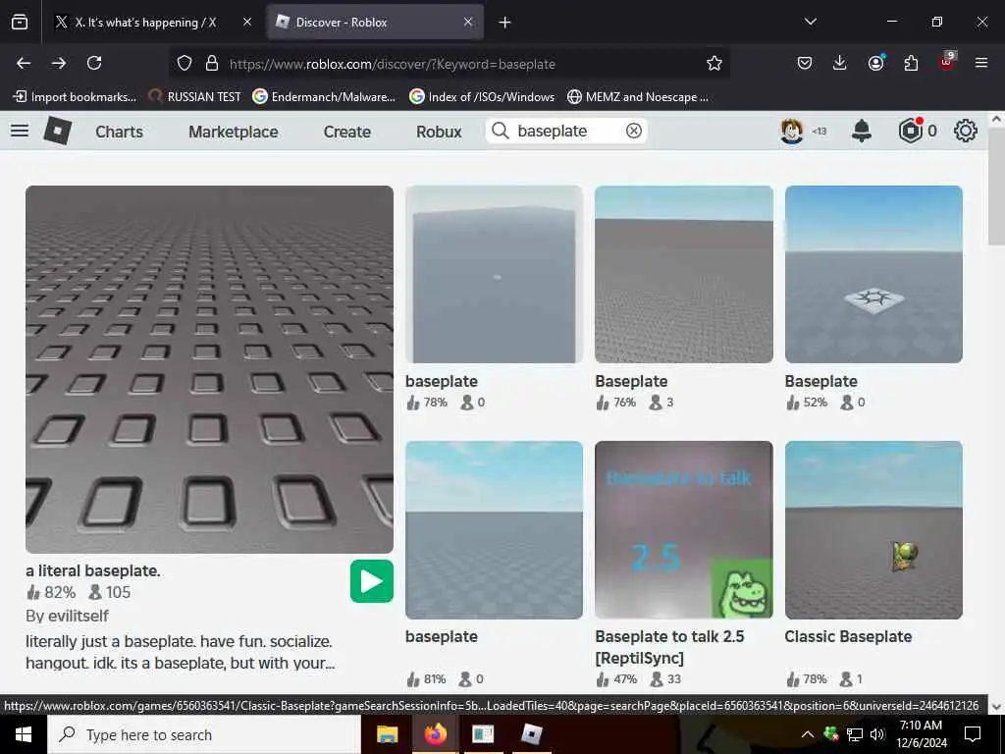Bookmark this page with the star

(x=714, y=63)
